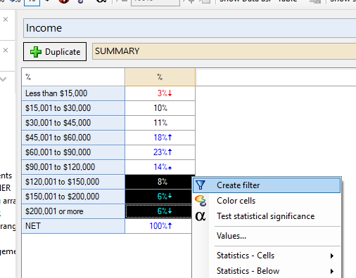
Task: Click the alpha icon in the context menu
Action: (x=201, y=216)
